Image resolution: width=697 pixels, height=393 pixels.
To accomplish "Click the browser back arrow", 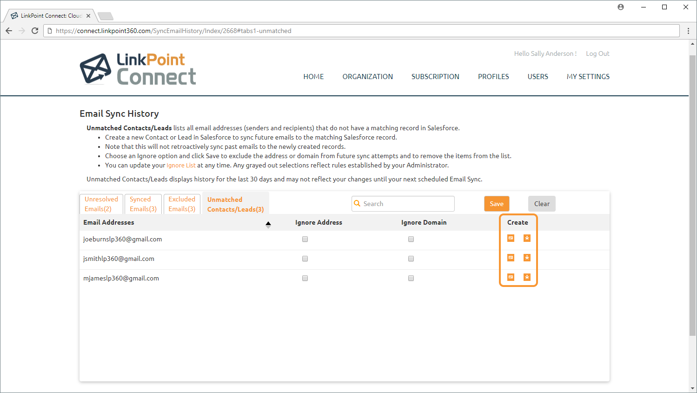I will (9, 31).
